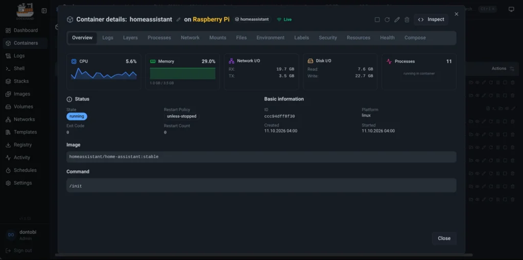Viewport: 523px width, 260px height.
Task: Switch to the Health tab
Action: 387,38
